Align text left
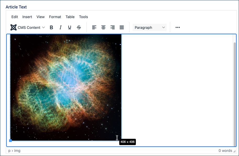Viewport: 239px width, 156px height. click(94, 27)
